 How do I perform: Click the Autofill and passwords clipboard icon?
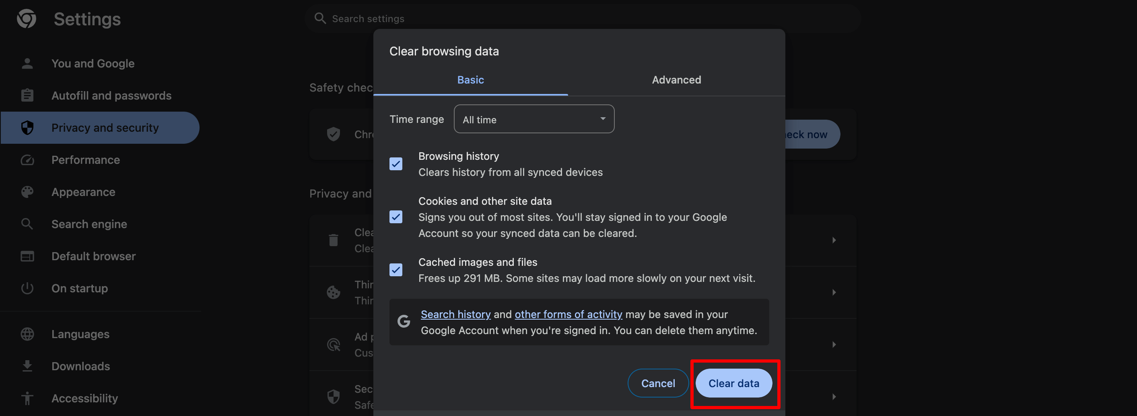click(x=27, y=95)
